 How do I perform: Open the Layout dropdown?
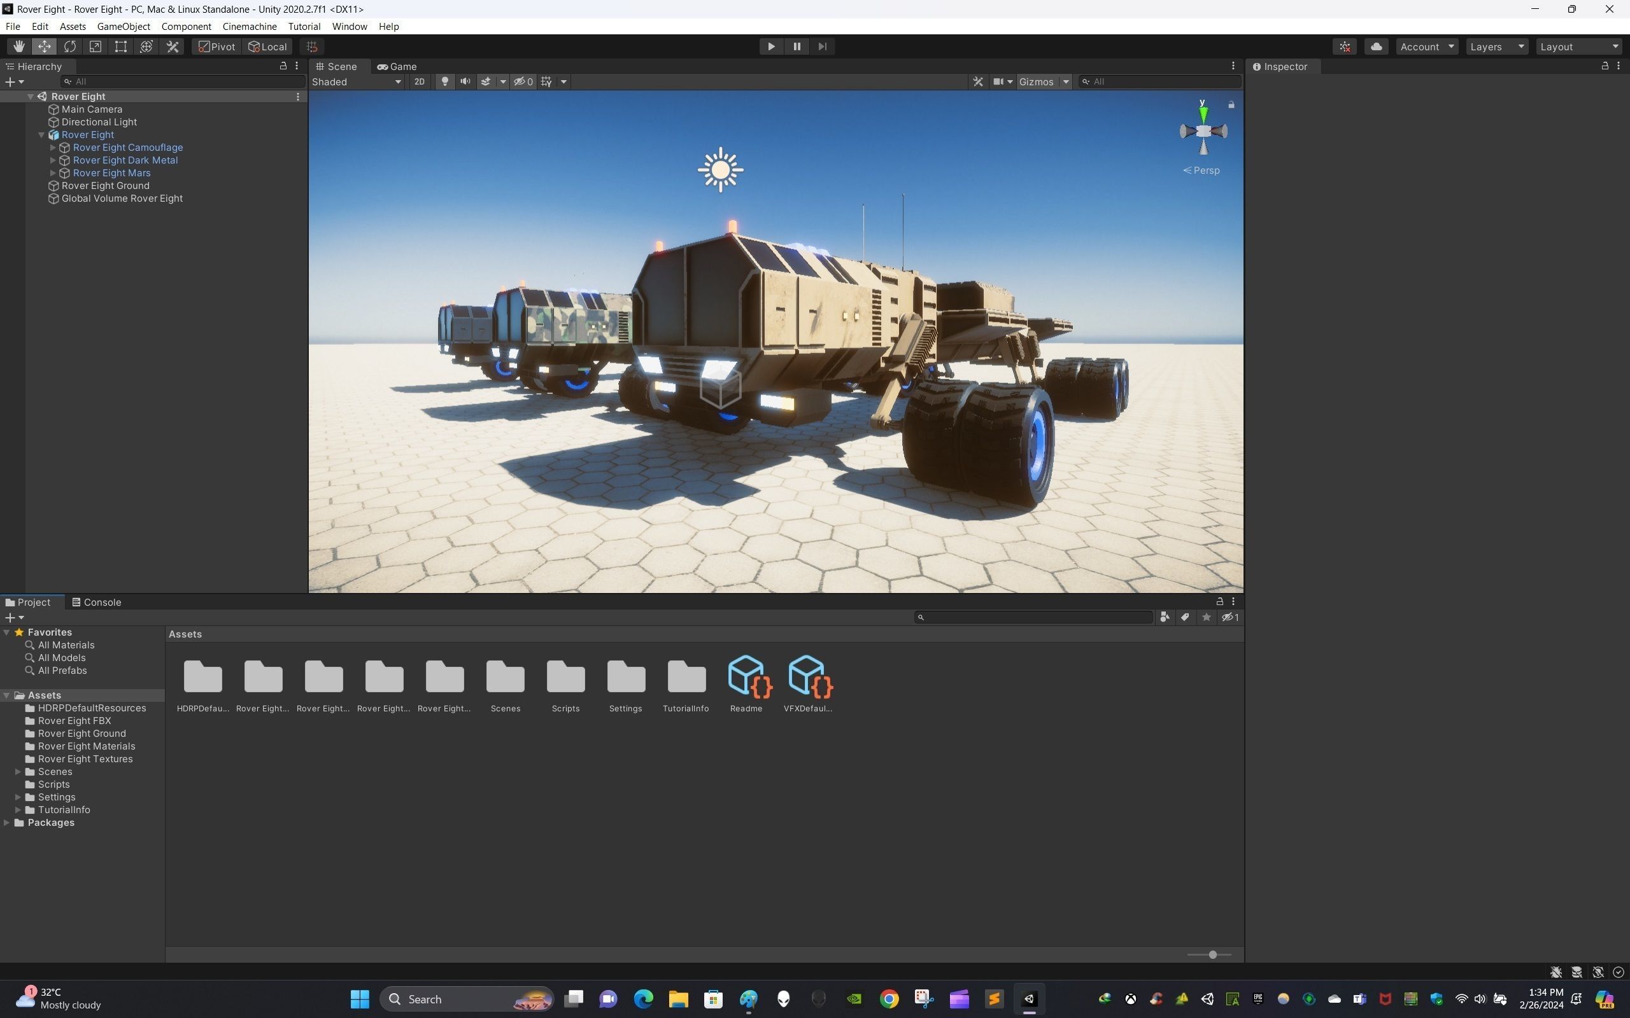[1580, 46]
